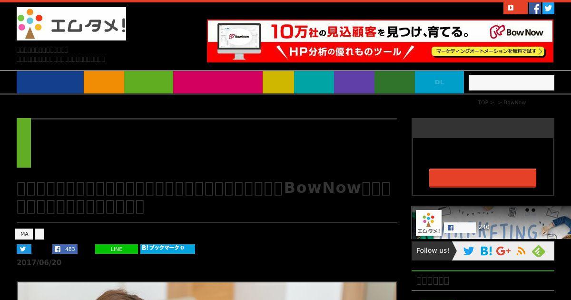This screenshot has width=571, height=300.
Task: Open the Facebook icon in header
Action: coord(535,8)
